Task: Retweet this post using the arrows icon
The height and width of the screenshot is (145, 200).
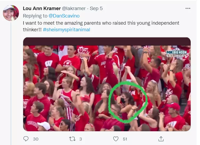Action: 72,139
